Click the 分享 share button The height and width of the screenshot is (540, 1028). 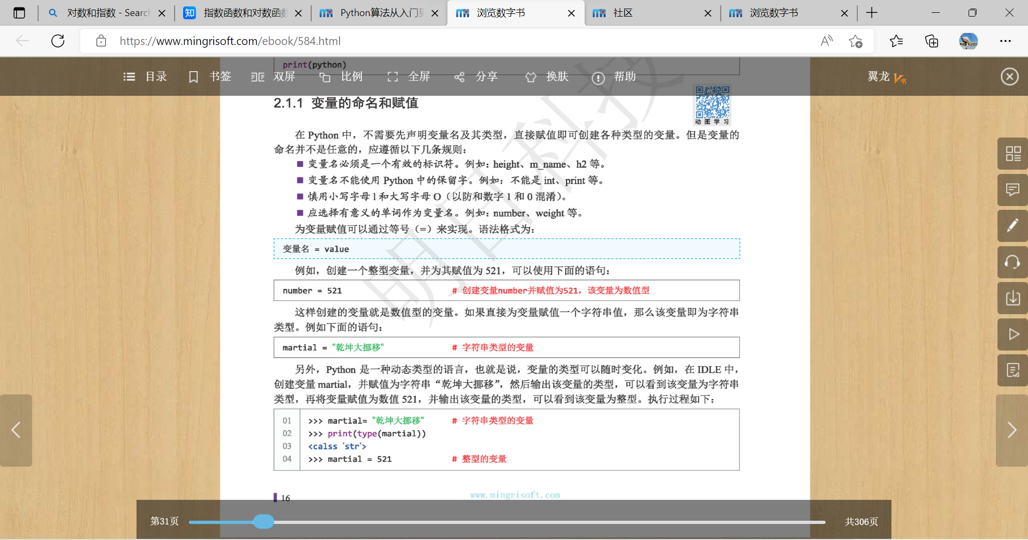[x=476, y=77]
